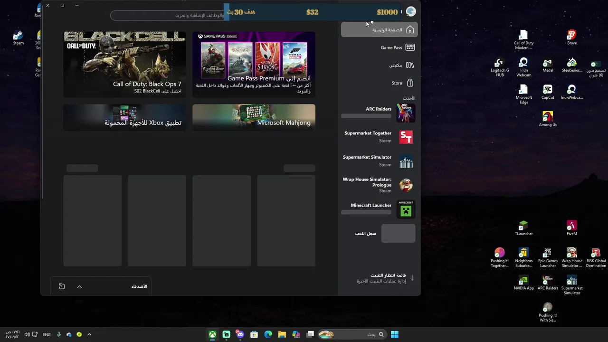
Task: Select Neighbors Suburban desktop icon
Action: coord(523,257)
